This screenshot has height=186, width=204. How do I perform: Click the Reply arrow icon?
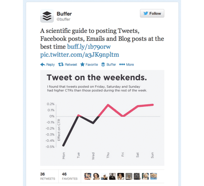pyautogui.click(x=43, y=64)
